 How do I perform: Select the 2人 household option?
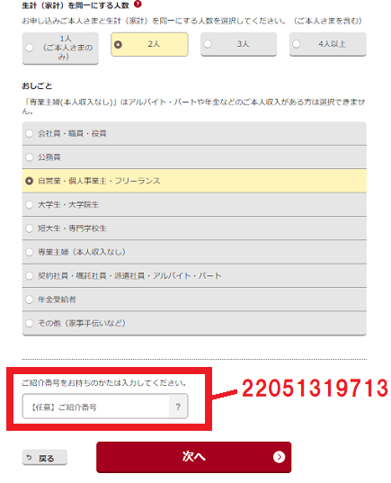coord(149,44)
